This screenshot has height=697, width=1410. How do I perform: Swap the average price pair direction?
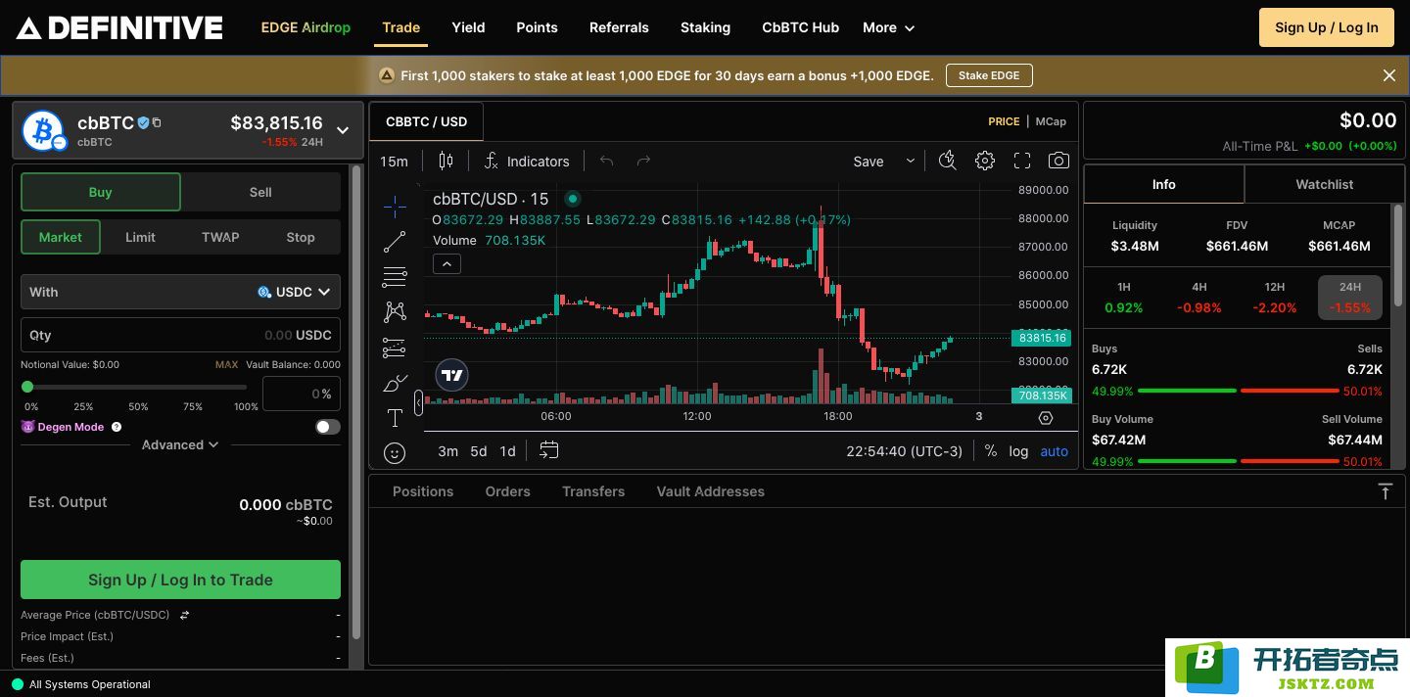(x=184, y=615)
